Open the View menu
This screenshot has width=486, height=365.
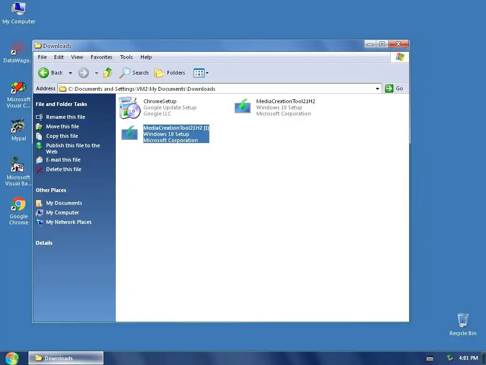pos(77,57)
